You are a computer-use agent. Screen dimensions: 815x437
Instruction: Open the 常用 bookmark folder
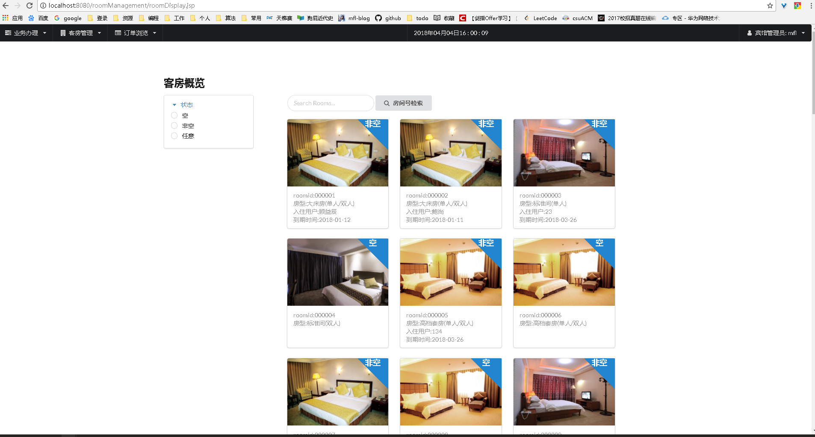(251, 18)
